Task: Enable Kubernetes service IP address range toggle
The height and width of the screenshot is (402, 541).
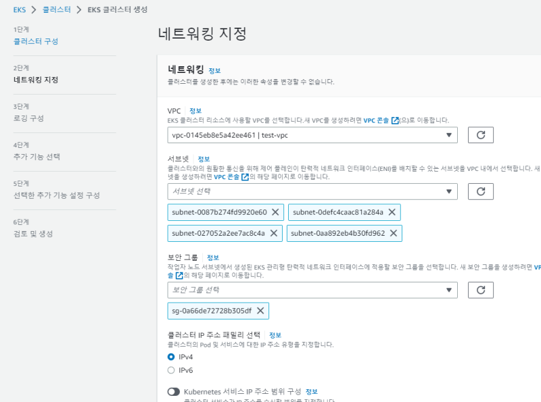Action: tap(174, 391)
